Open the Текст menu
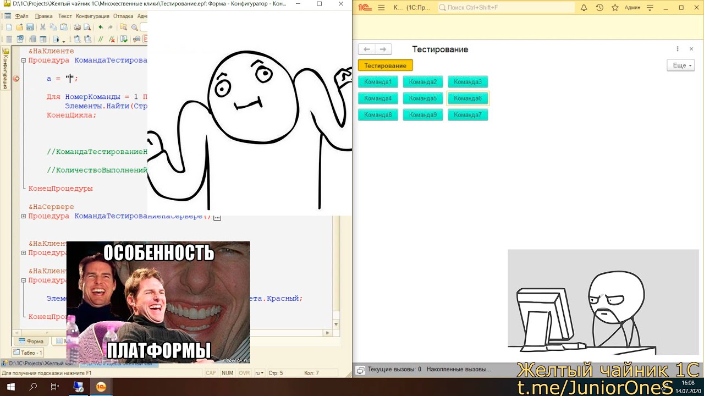This screenshot has height=396, width=704. coord(65,16)
